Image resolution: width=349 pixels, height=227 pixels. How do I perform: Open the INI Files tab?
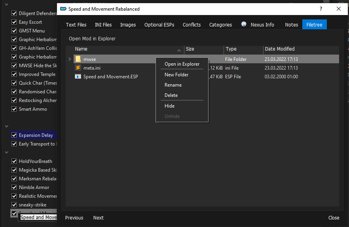click(103, 25)
